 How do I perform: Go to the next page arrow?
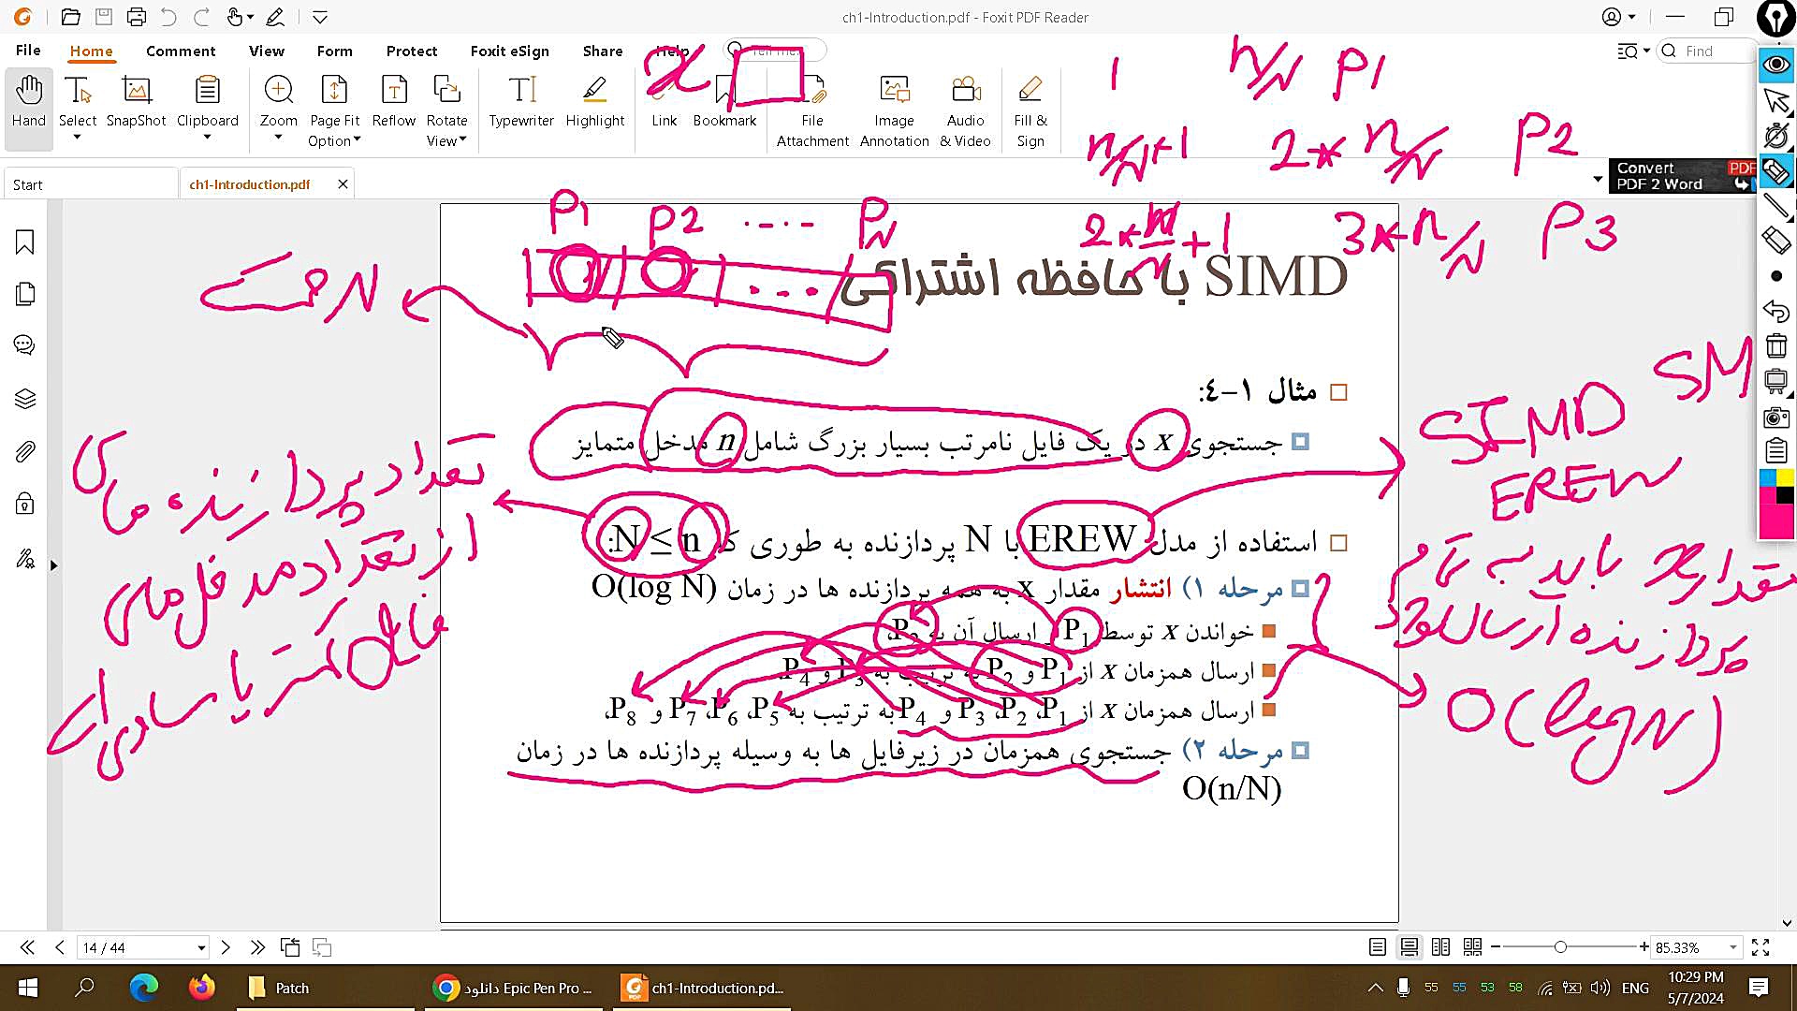tap(226, 947)
